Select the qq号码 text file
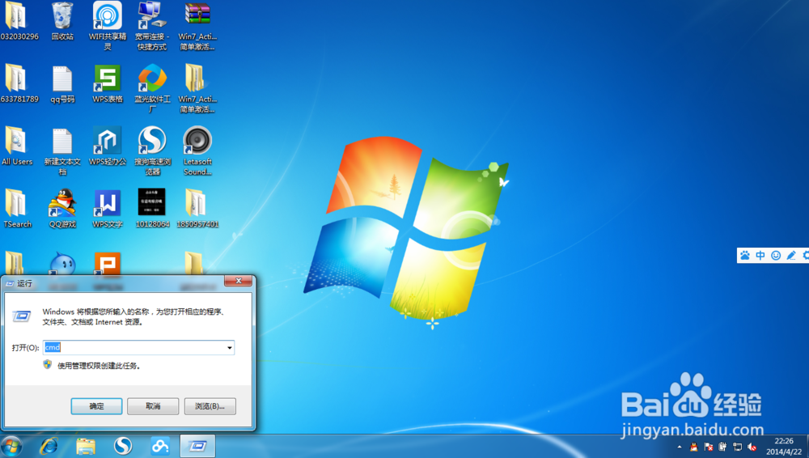 (x=62, y=83)
